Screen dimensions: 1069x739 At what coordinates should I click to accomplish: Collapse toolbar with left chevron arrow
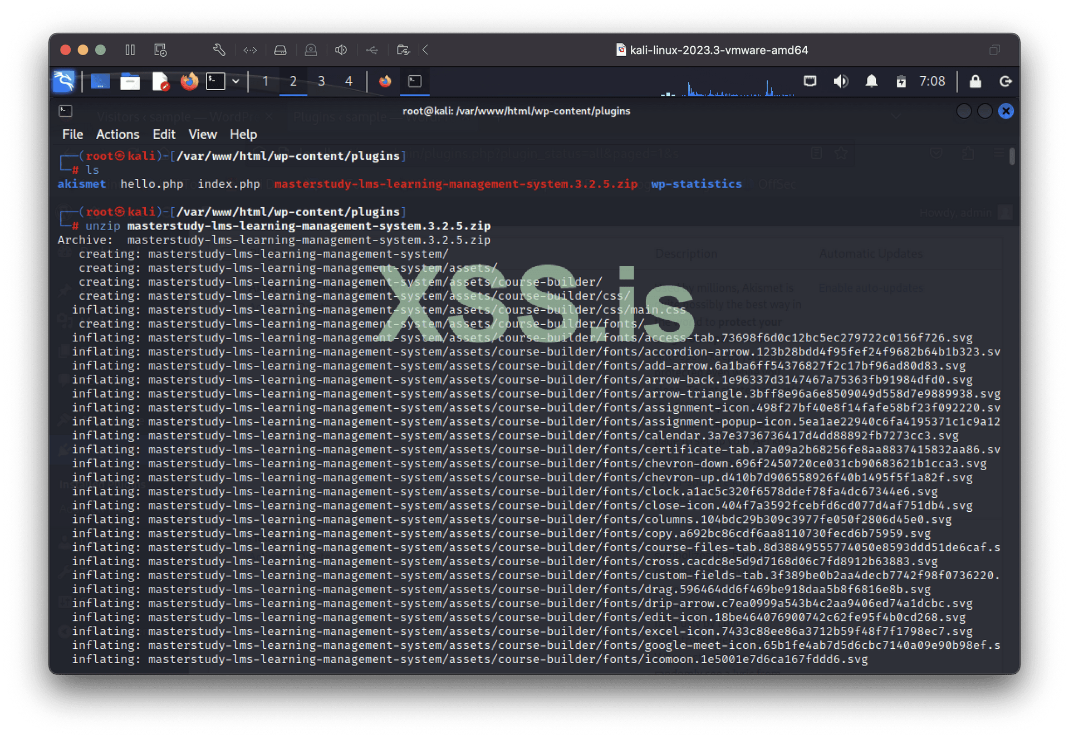click(425, 50)
